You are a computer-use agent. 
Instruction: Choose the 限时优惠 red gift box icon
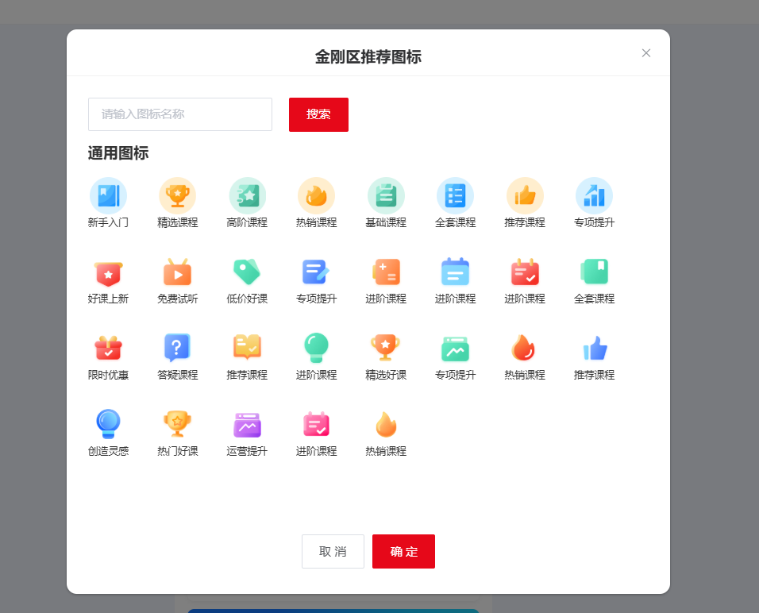click(x=109, y=349)
